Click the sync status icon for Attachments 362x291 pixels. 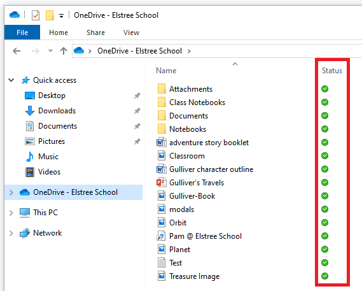tap(324, 89)
